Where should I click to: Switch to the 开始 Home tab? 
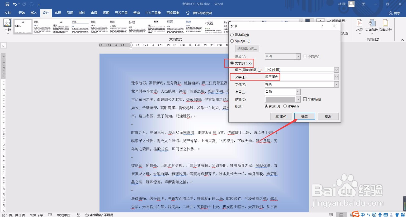tap(22, 13)
